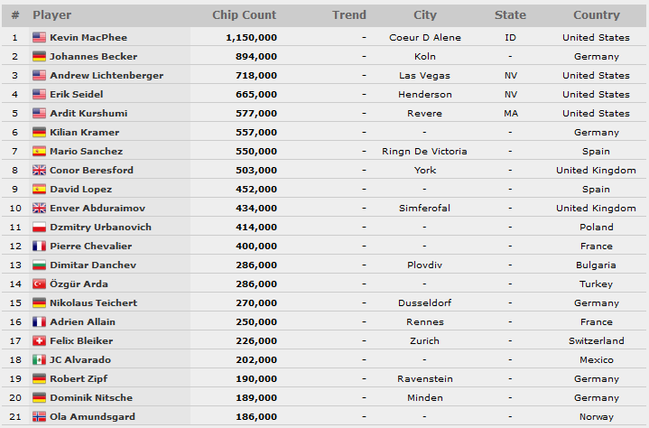Open Andrew Lichtenberger's player link
Viewport: 649px width, 428px height.
pyautogui.click(x=107, y=76)
